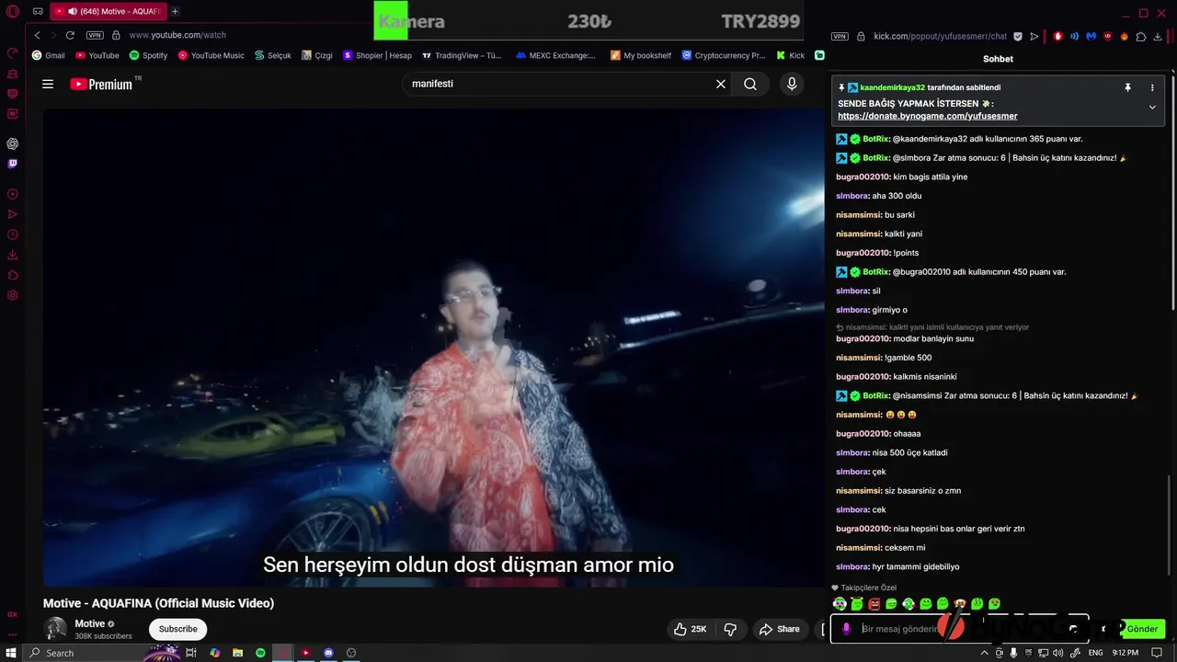Like the video with 25K likes
The image size is (1177, 662).
coord(690,629)
